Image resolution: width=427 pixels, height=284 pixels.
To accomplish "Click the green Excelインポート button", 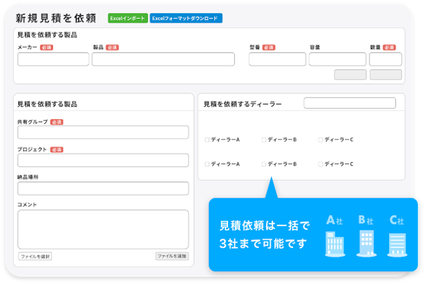I will pos(128,18).
